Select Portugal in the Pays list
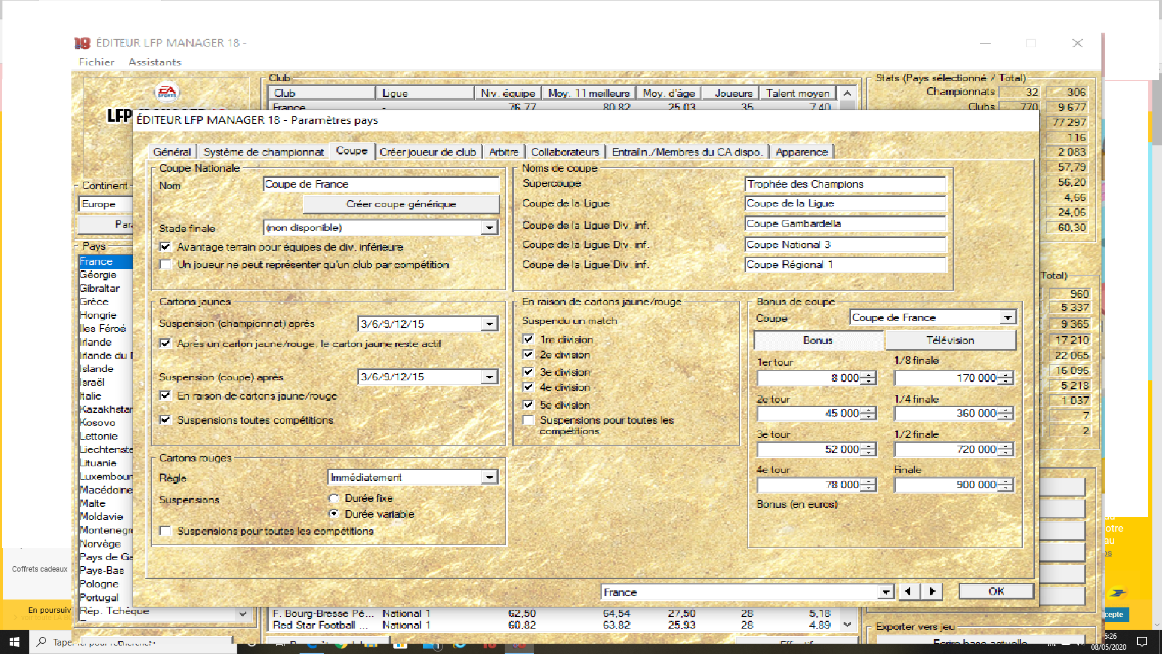1162x654 pixels. tap(99, 597)
